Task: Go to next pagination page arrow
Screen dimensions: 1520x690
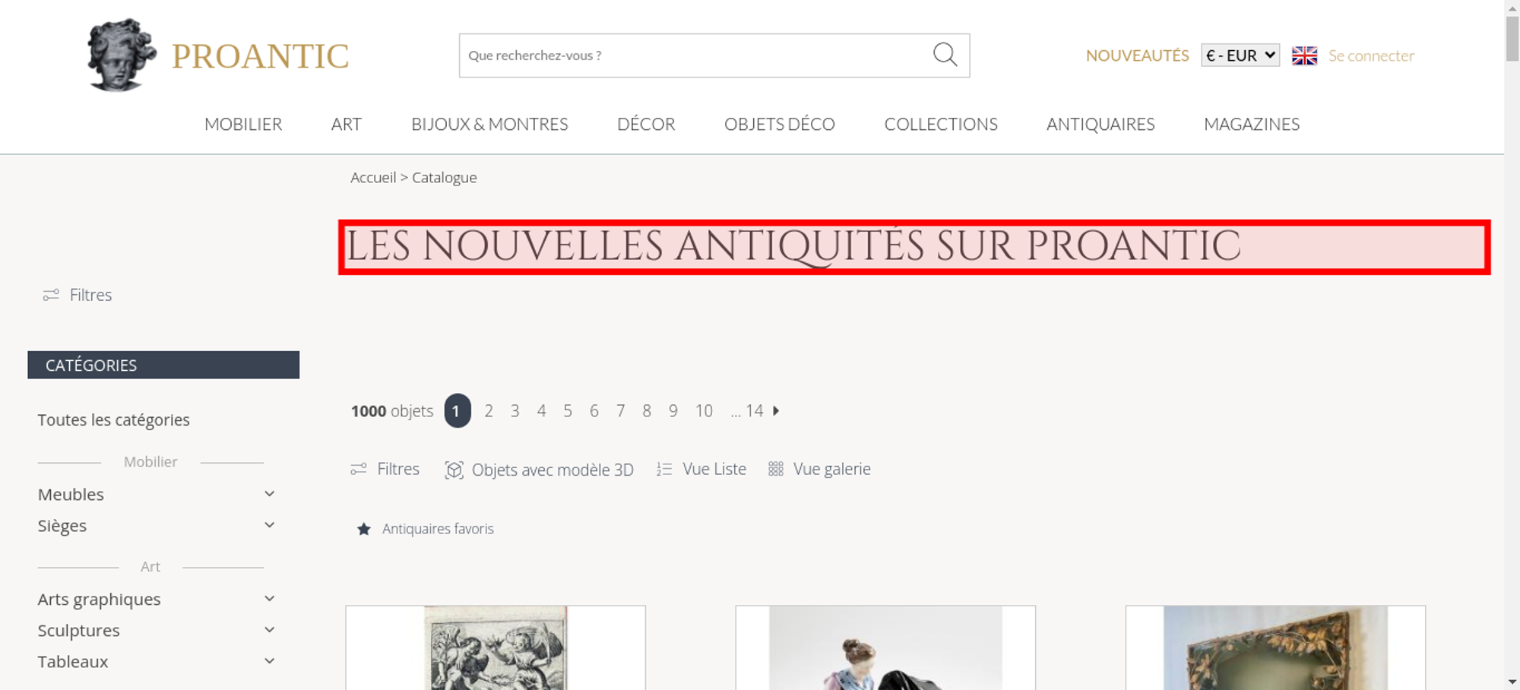Action: click(776, 410)
